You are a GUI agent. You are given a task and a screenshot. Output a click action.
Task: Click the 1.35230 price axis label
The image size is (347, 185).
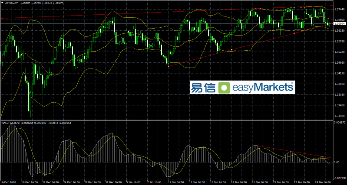340,52
